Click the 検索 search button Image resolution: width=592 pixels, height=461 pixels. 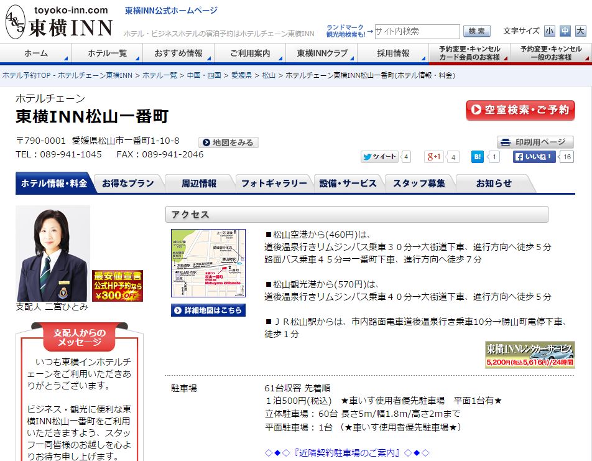476,31
